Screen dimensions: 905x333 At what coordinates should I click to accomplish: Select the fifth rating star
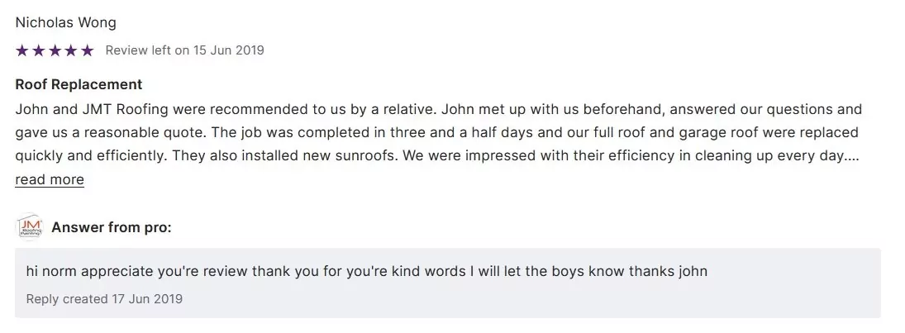[88, 50]
